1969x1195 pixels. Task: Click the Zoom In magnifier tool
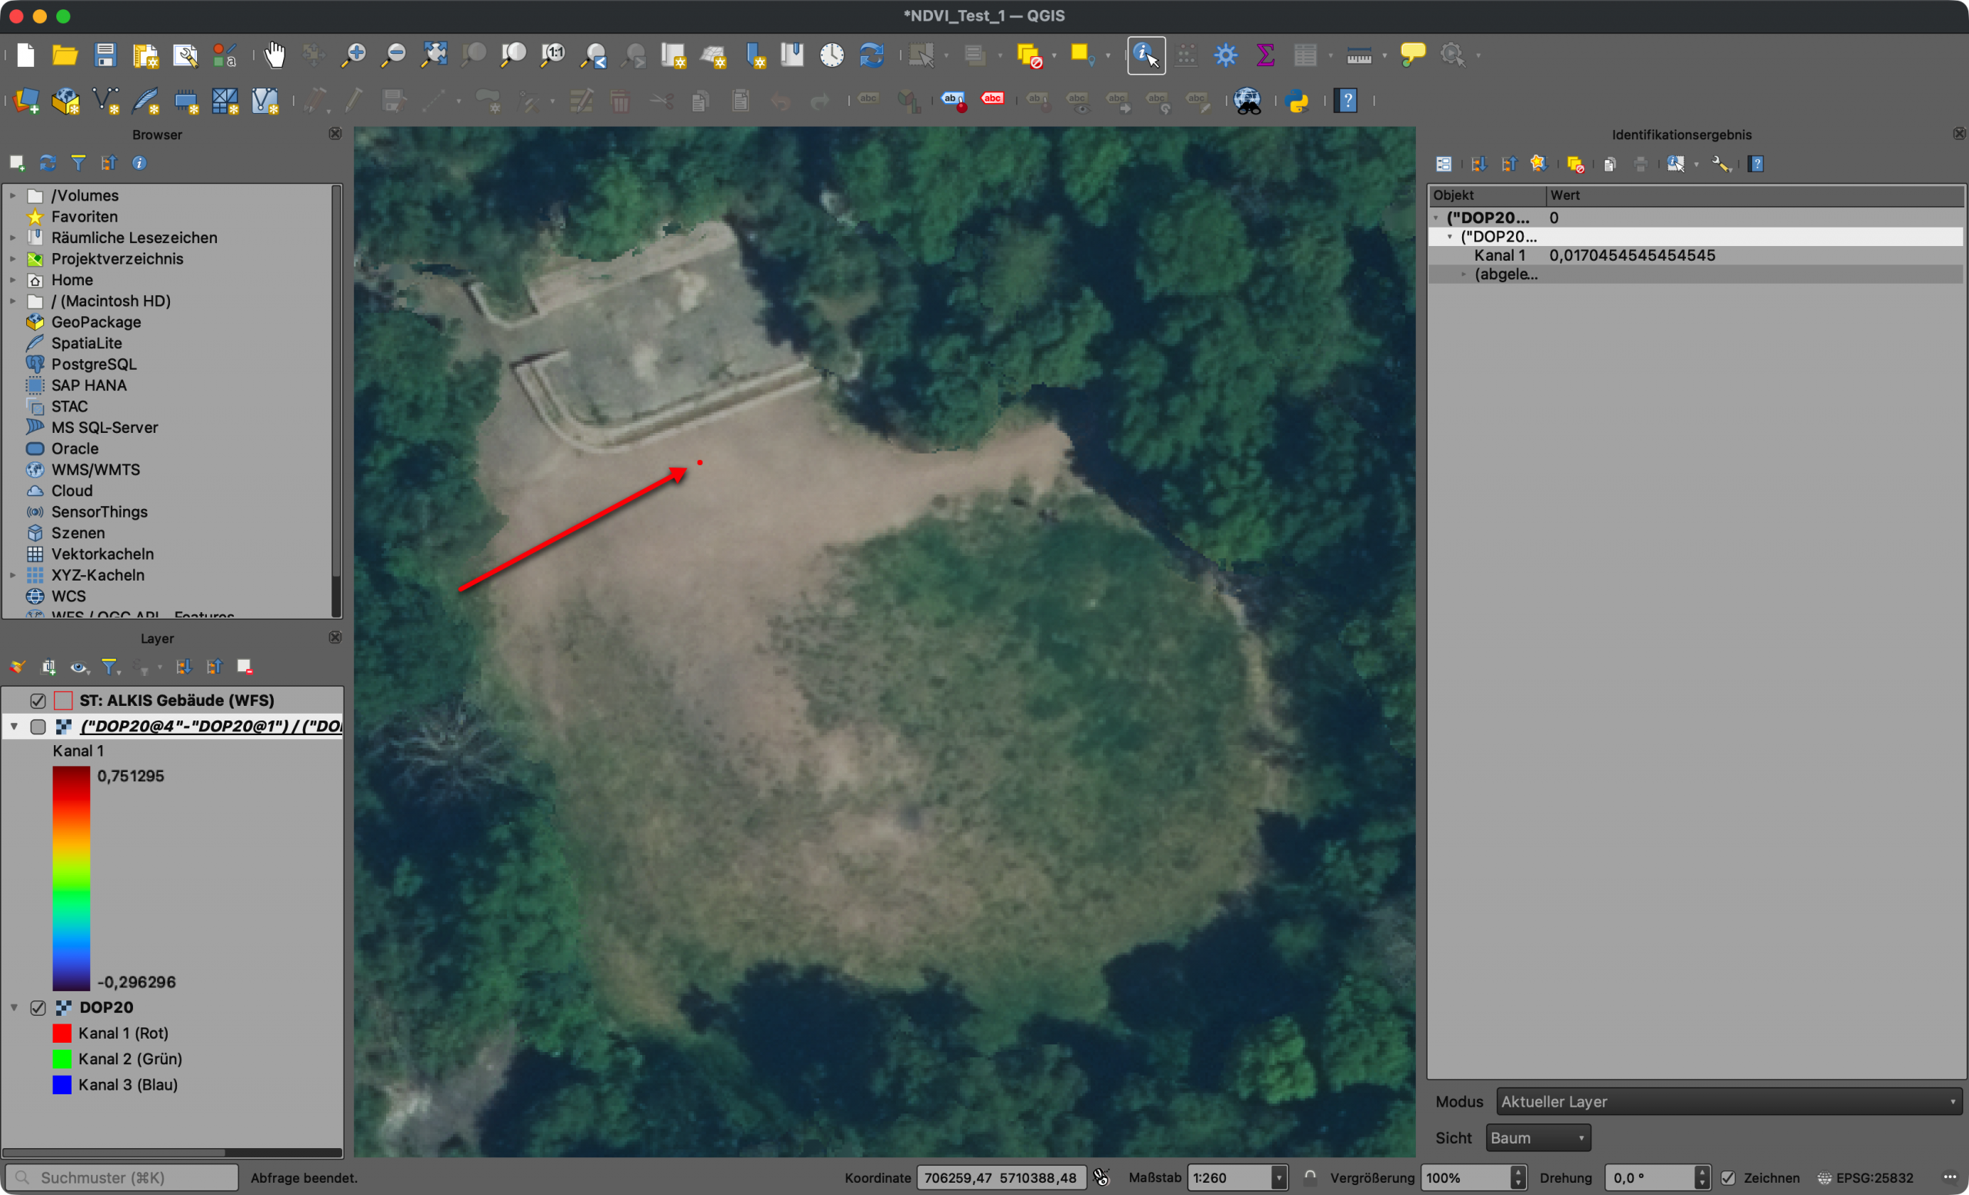pyautogui.click(x=353, y=55)
